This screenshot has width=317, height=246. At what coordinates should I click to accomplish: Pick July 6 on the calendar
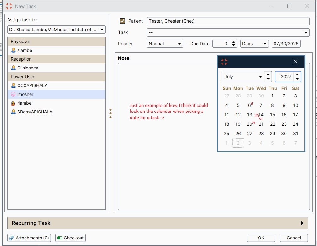(249, 105)
